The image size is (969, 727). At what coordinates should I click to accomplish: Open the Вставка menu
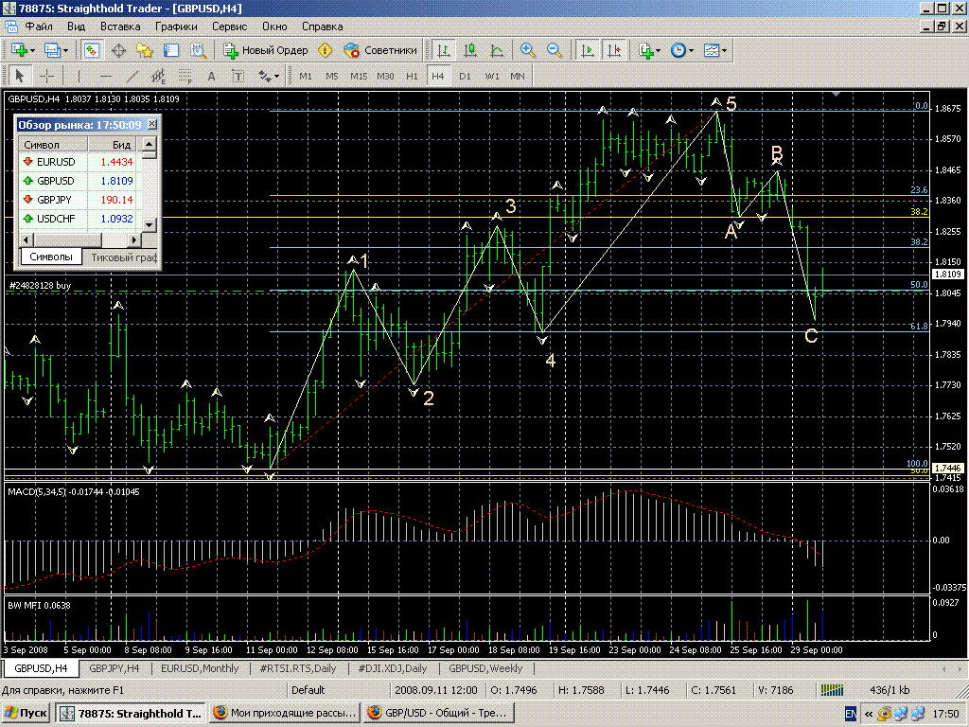pyautogui.click(x=120, y=27)
